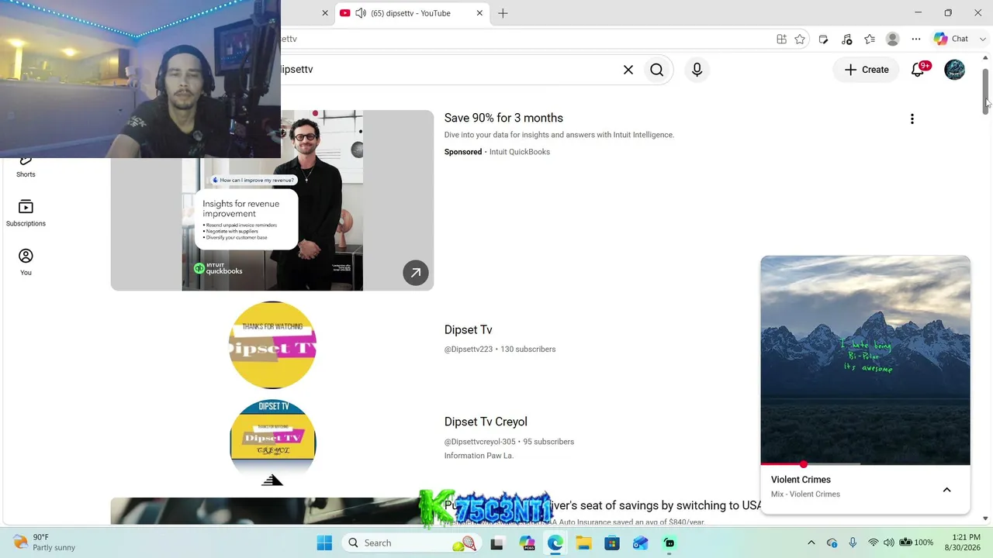Open Task View on the taskbar
This screenshot has height=558, width=993.
point(496,543)
